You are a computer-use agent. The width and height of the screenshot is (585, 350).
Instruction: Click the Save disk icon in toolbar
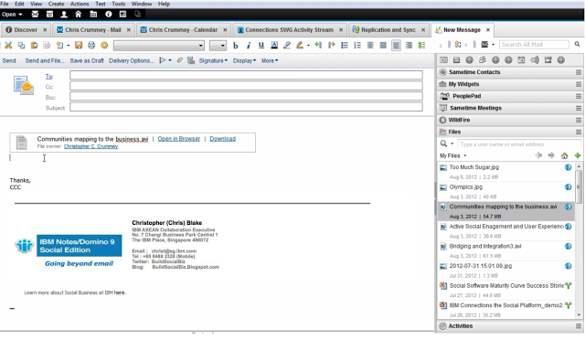coord(79,45)
